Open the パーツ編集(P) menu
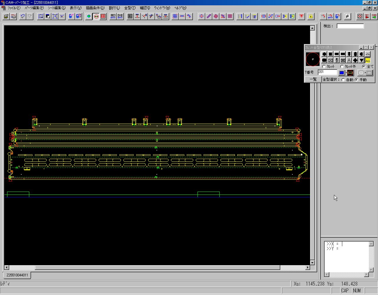This screenshot has height=295, width=378. [34, 8]
